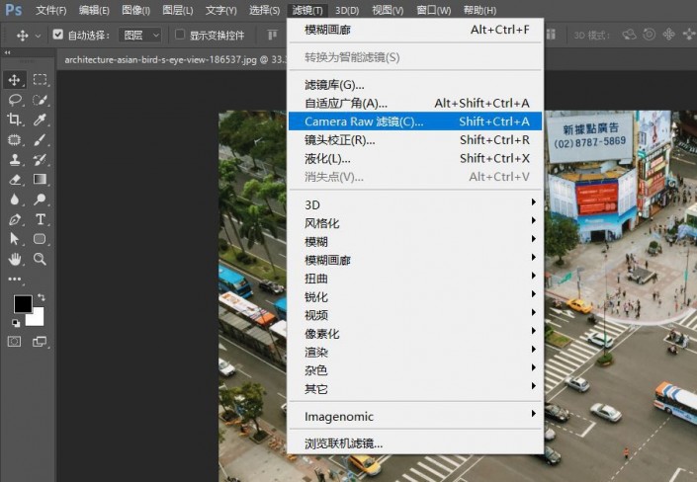The width and height of the screenshot is (697, 482).
Task: Choose 自适应广角(A)... filter
Action: pyautogui.click(x=415, y=103)
